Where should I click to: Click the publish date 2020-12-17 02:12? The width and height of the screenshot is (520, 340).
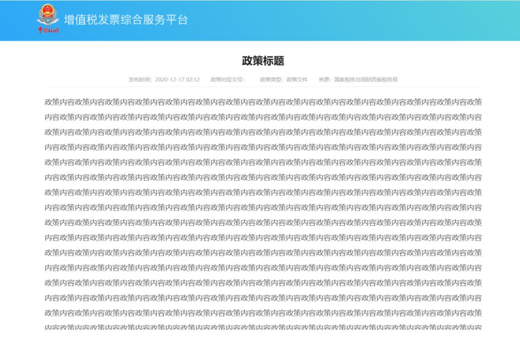177,80
